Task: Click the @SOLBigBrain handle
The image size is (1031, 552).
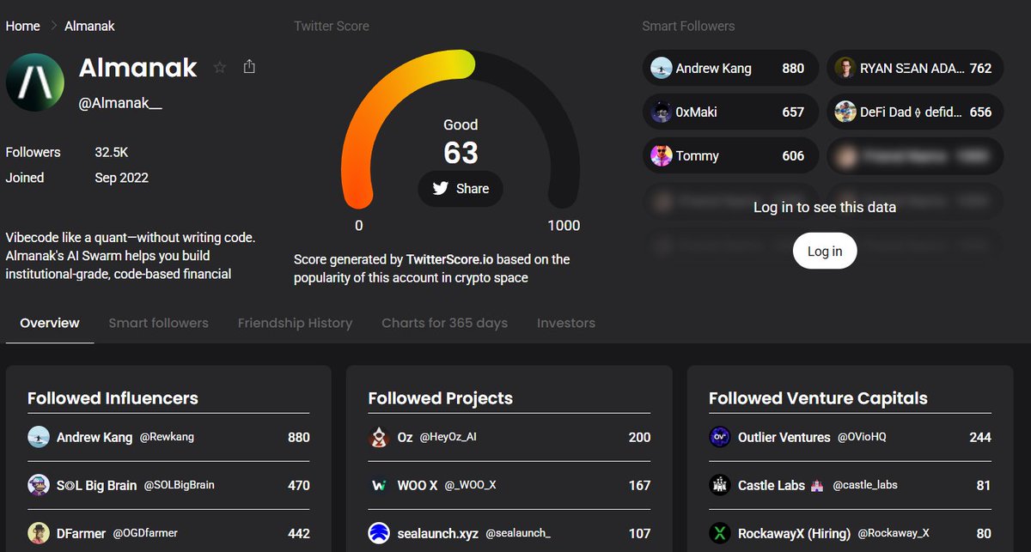Action: click(x=179, y=485)
